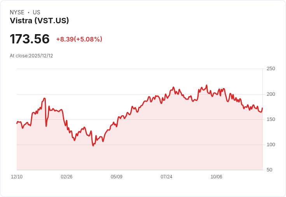Pick the 07/24 x-axis date label
286x197 pixels.
pyautogui.click(x=166, y=177)
